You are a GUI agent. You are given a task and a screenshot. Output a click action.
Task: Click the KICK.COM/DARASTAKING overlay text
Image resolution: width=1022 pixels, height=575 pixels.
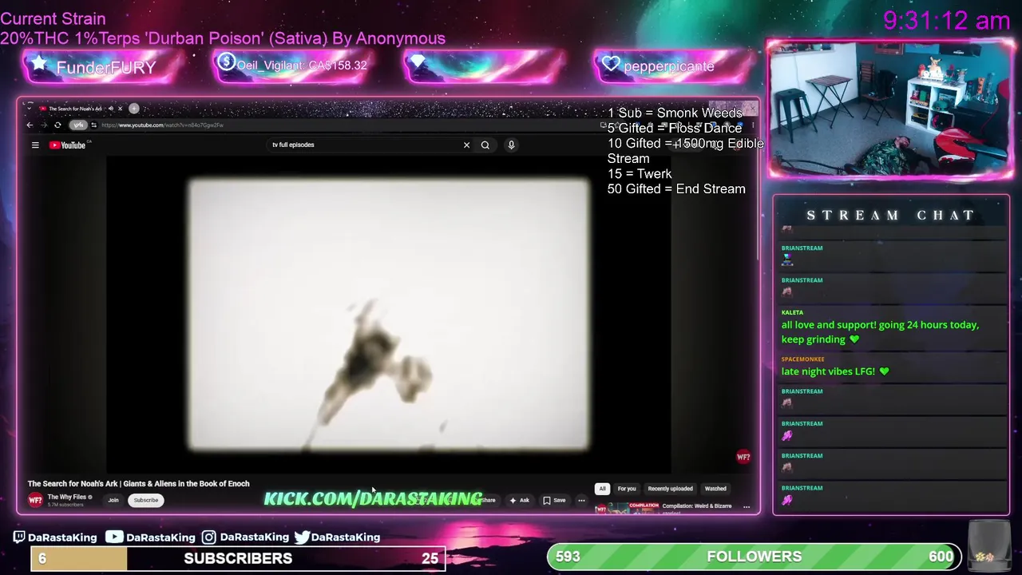point(373,499)
